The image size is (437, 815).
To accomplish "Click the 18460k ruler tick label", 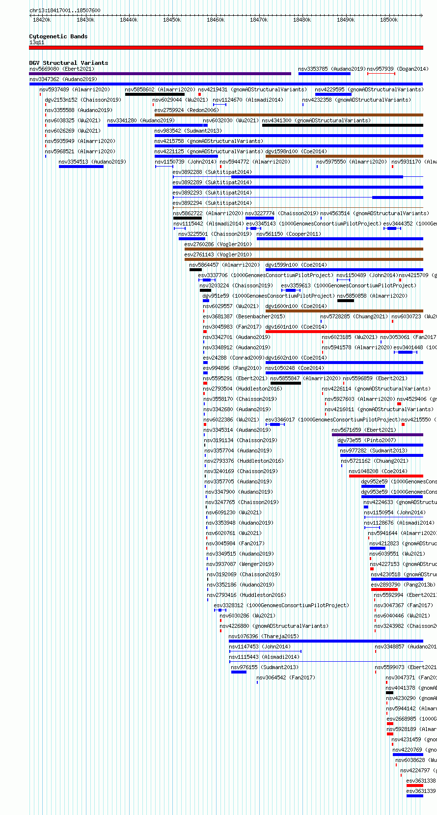I will pyautogui.click(x=216, y=20).
